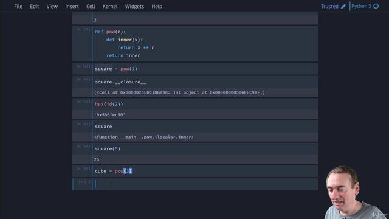Open the Cell menu
This screenshot has width=389, height=219.
(91, 7)
